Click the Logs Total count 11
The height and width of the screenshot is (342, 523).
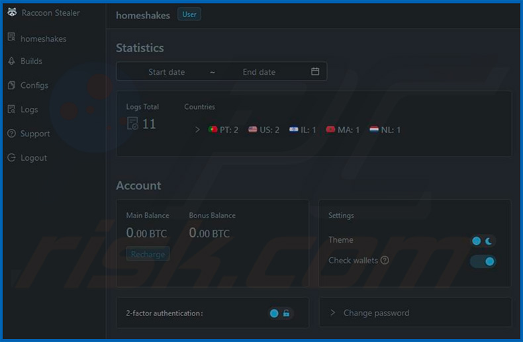149,124
